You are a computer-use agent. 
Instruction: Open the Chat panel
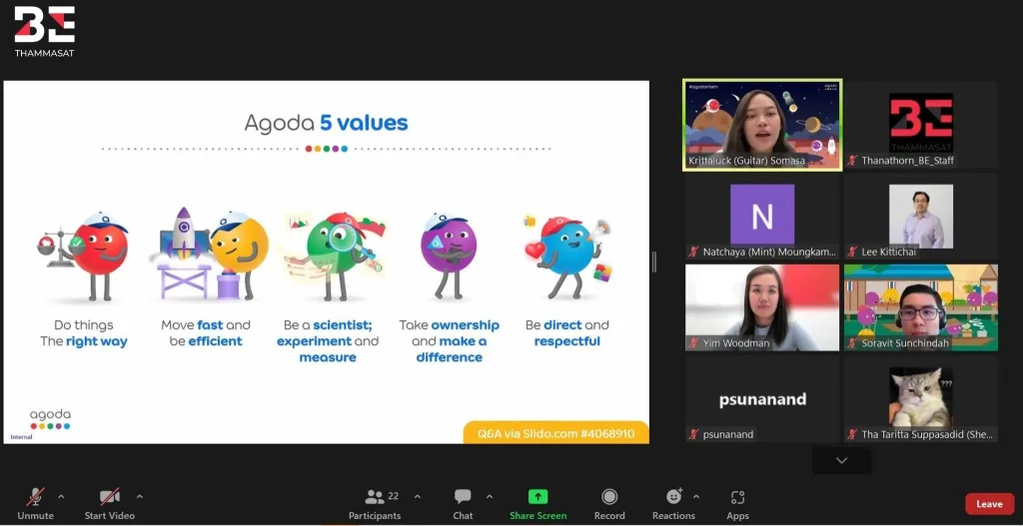(463, 504)
